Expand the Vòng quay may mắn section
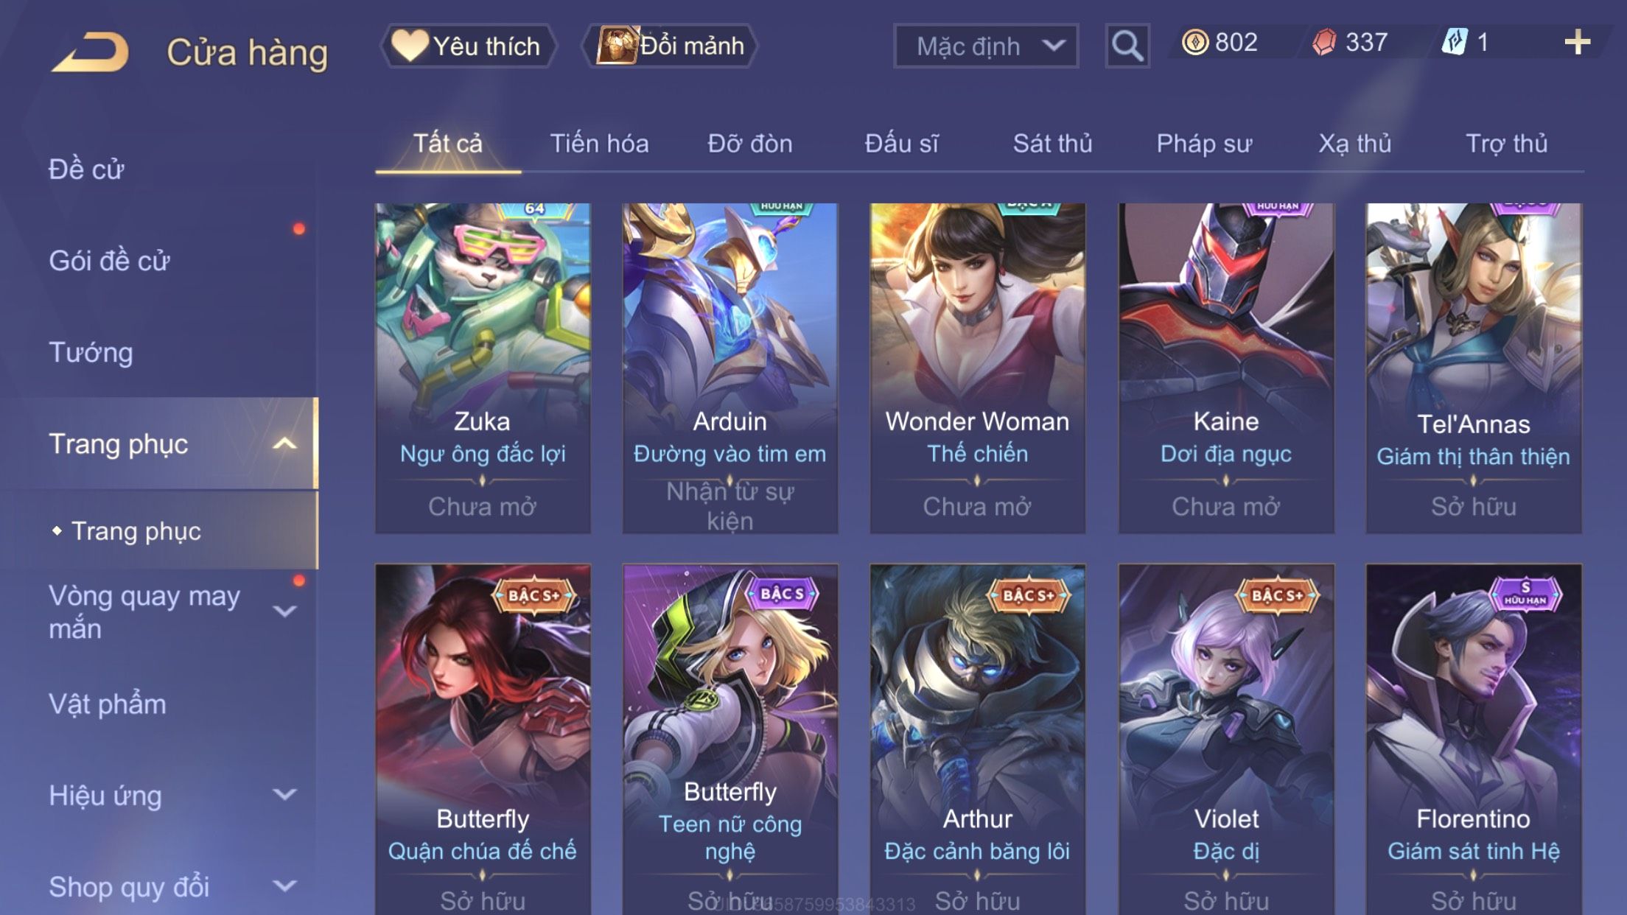 click(x=284, y=611)
